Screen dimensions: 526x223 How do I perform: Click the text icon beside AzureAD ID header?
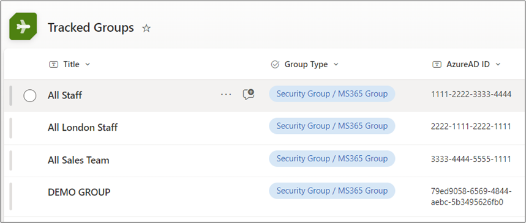437,64
